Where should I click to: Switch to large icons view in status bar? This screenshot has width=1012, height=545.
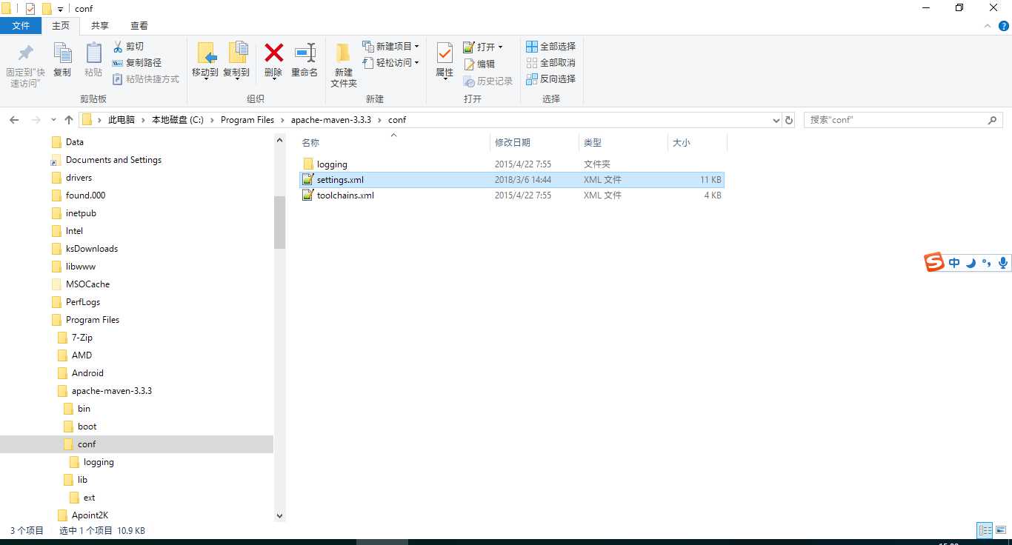pyautogui.click(x=1001, y=530)
